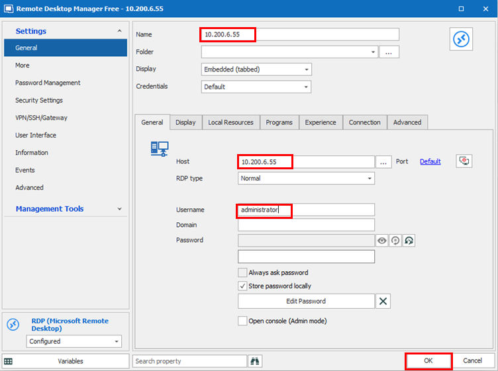This screenshot has width=498, height=371.
Task: Open the Advanced tab in the tab strip
Action: (407, 122)
